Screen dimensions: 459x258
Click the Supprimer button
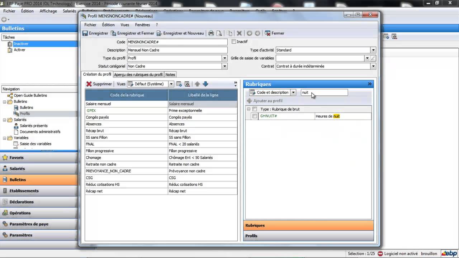(99, 84)
